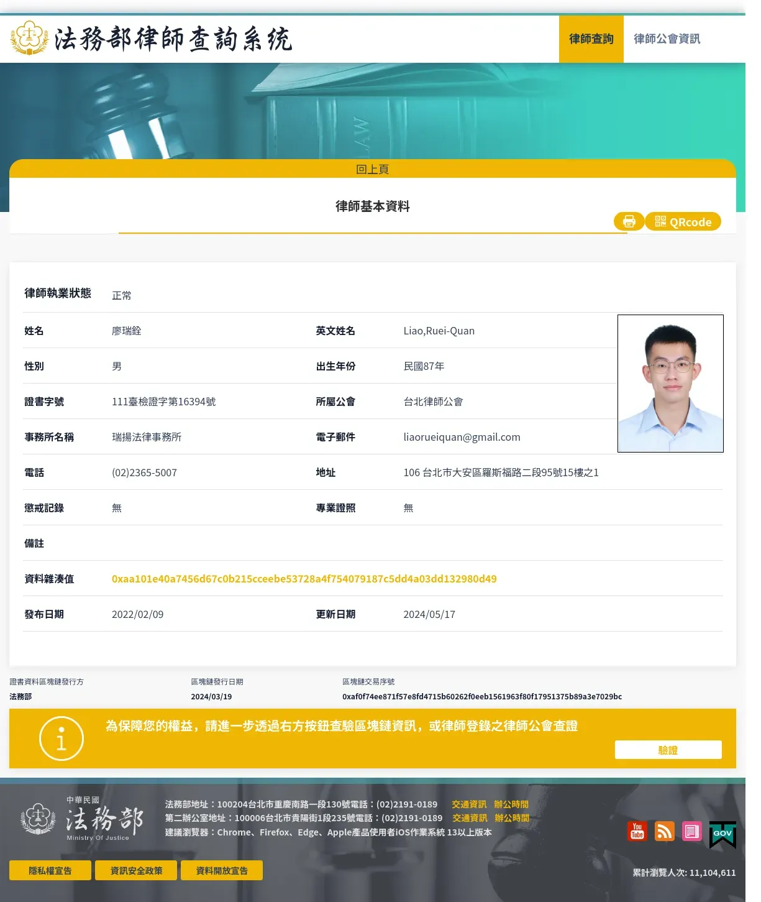
Task: Open the 律師查詢 tab
Action: (591, 39)
